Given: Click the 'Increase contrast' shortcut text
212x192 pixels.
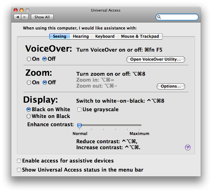Looking at the screenshot, I should click(x=108, y=147).
